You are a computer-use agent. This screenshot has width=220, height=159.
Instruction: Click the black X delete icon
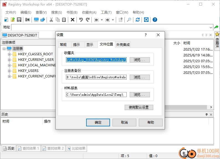(73, 20)
